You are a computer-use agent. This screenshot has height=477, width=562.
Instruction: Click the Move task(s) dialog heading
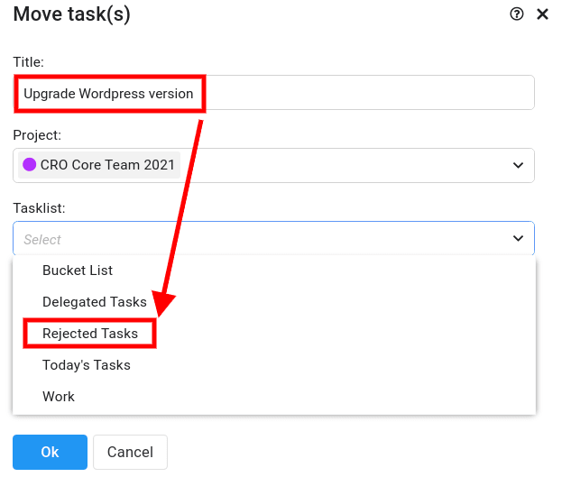71,14
